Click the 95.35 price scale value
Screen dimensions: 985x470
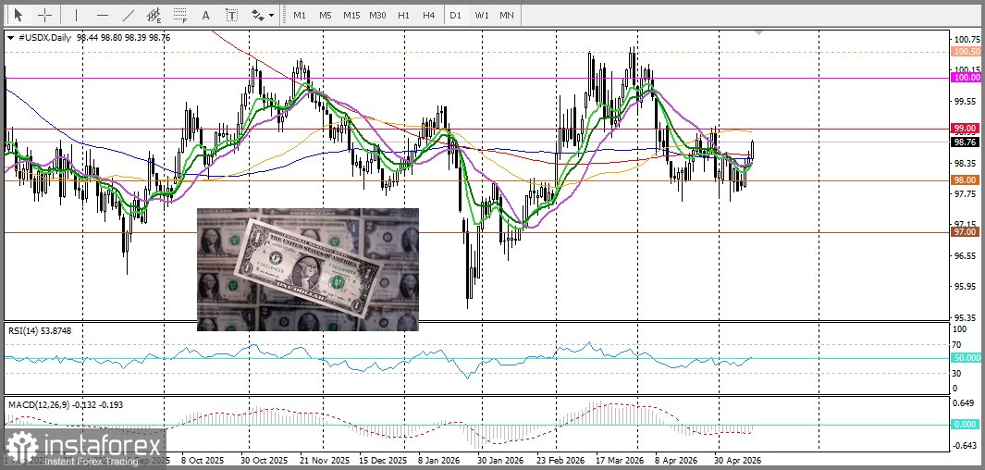[967, 317]
